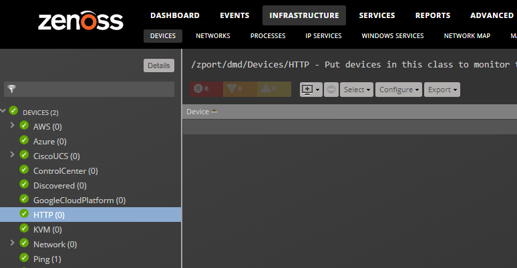Click the error severity icon in the orange box
The width and height of the screenshot is (517, 268).
click(x=232, y=88)
